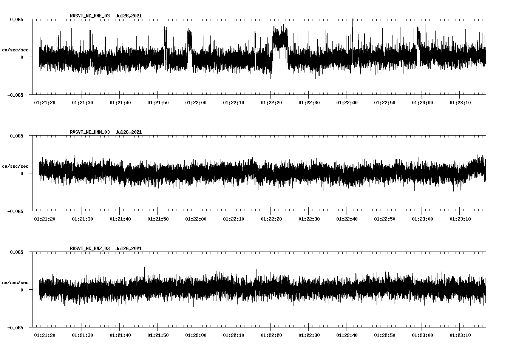Click the RWSVT_NC_HNN_03 plot title

click(106, 132)
